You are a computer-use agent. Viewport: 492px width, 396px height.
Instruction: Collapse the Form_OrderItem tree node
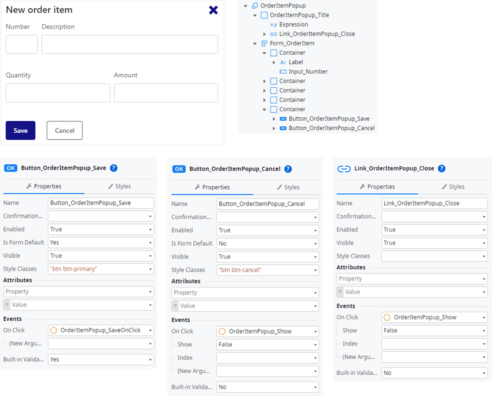coord(255,44)
